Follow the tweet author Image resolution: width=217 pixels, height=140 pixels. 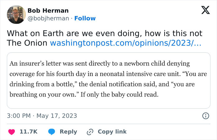pos(85,19)
